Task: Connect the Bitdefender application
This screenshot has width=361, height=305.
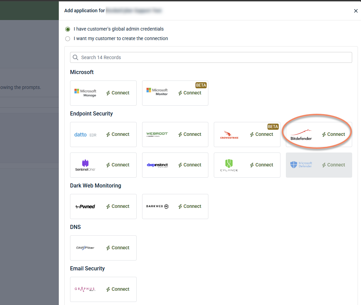Action: coord(333,134)
